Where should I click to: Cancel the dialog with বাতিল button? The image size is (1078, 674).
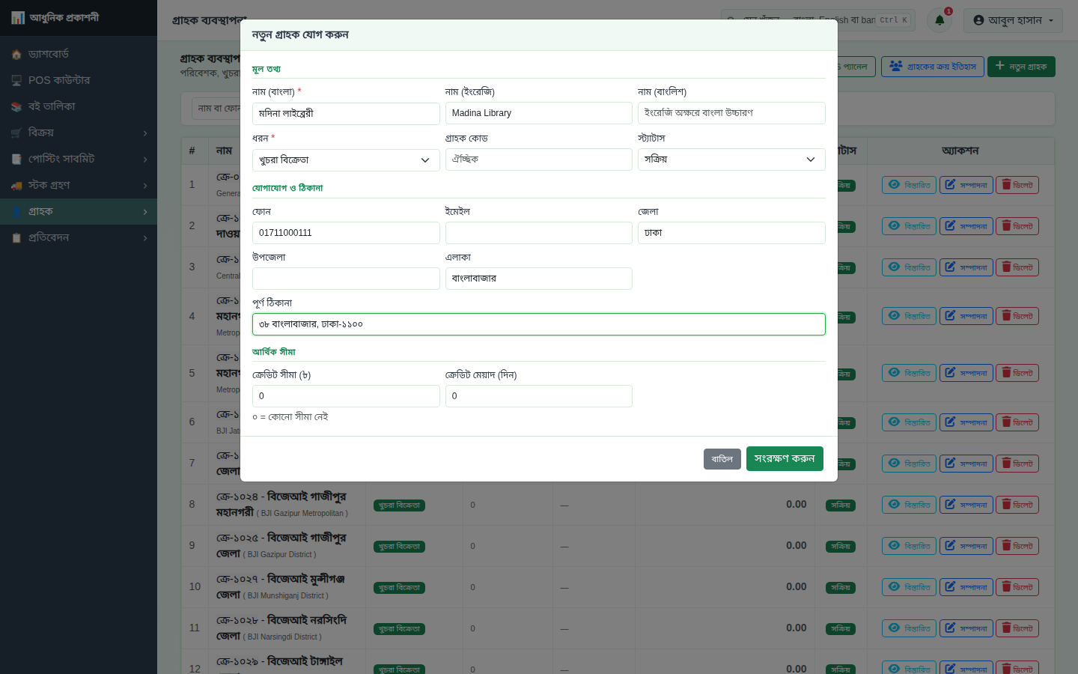(722, 459)
